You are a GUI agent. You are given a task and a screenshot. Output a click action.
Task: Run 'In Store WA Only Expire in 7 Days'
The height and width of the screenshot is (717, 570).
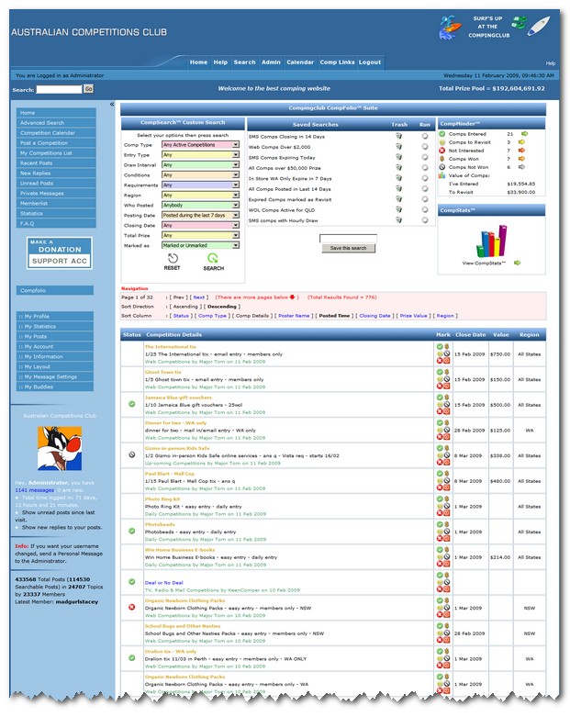coord(425,178)
